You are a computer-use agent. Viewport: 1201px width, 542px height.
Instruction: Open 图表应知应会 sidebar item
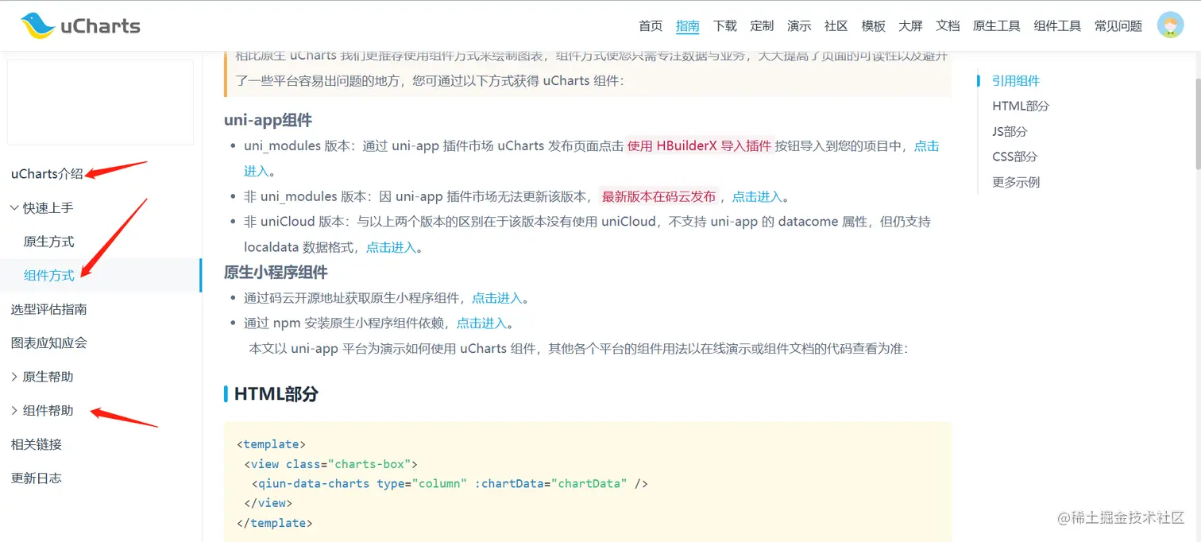pyautogui.click(x=48, y=343)
